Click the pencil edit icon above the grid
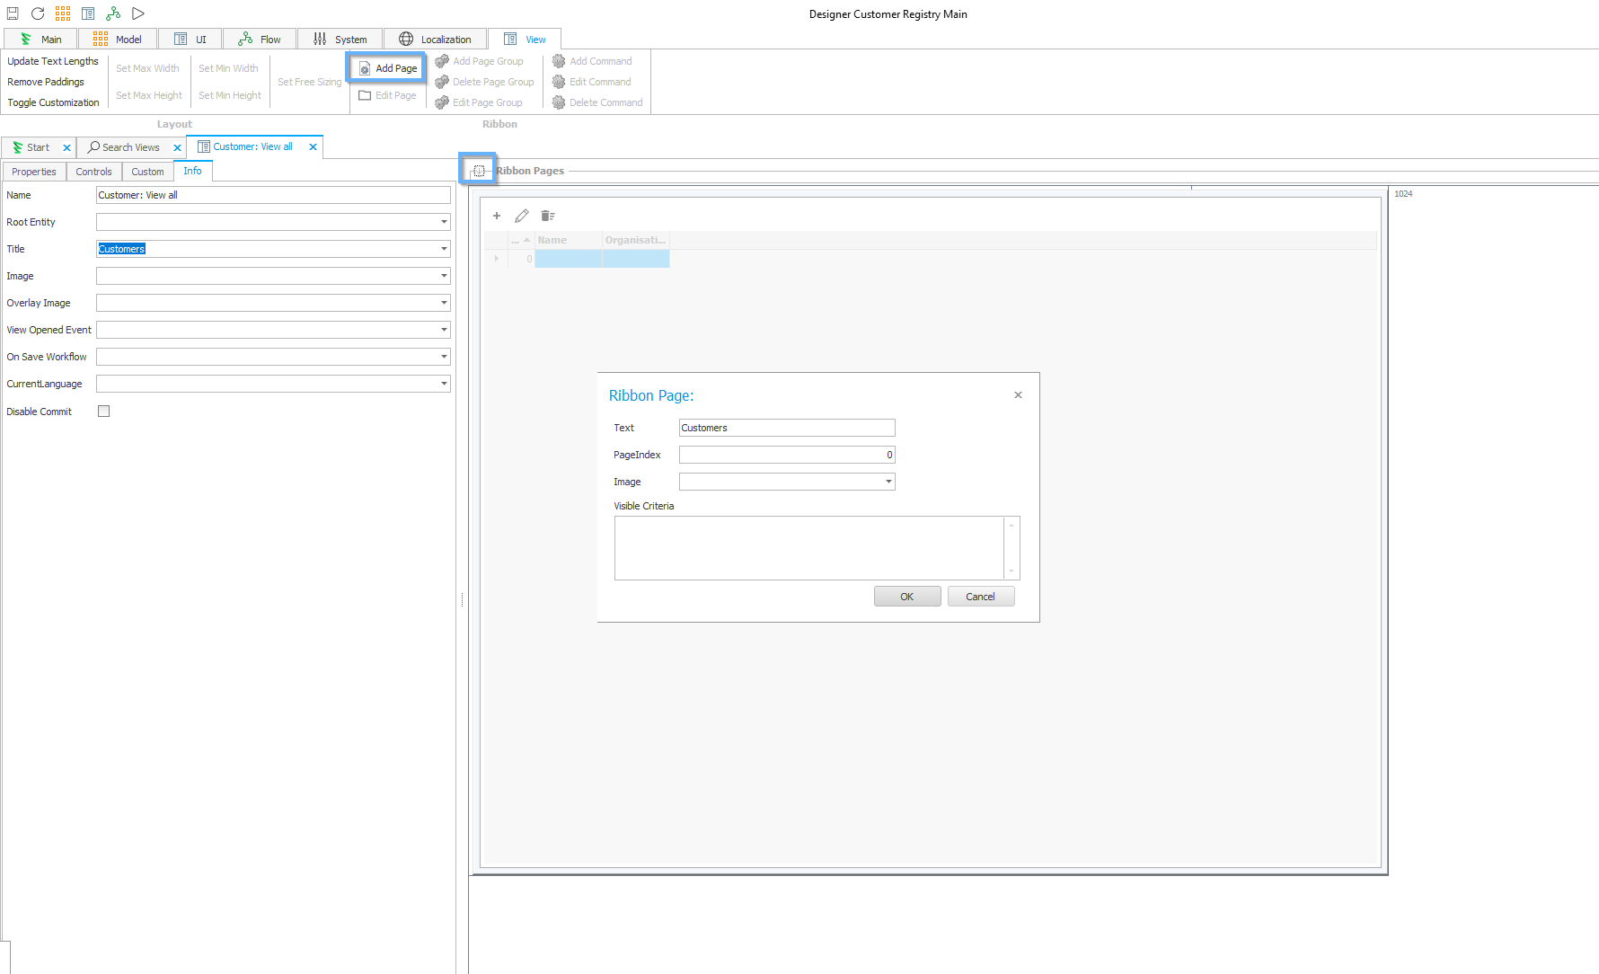This screenshot has width=1599, height=974. coord(522,216)
